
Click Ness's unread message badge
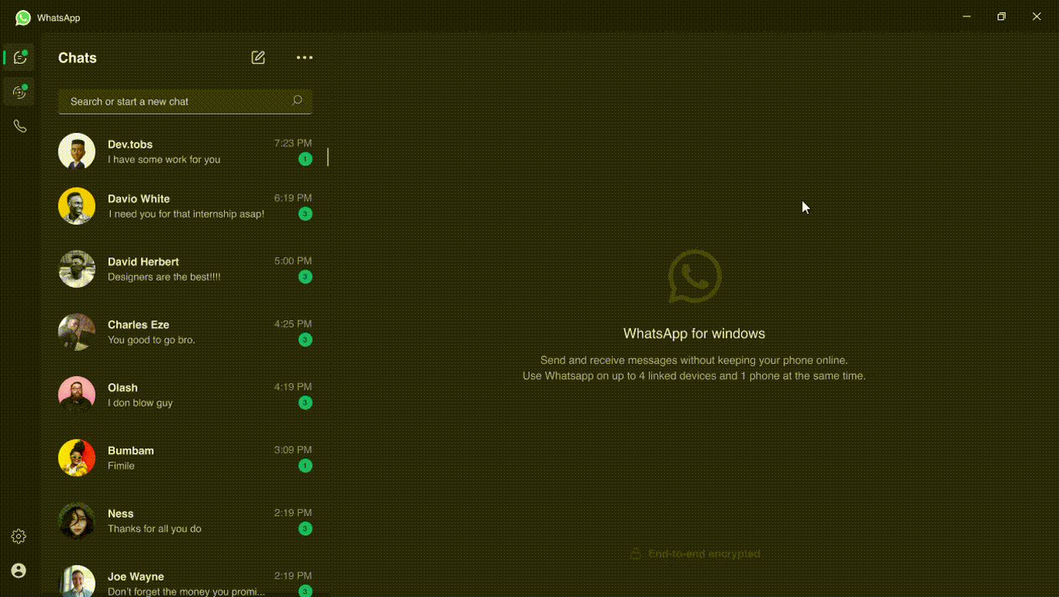tap(306, 529)
